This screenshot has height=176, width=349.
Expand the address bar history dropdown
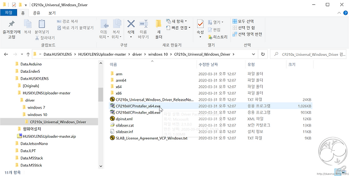point(254,54)
